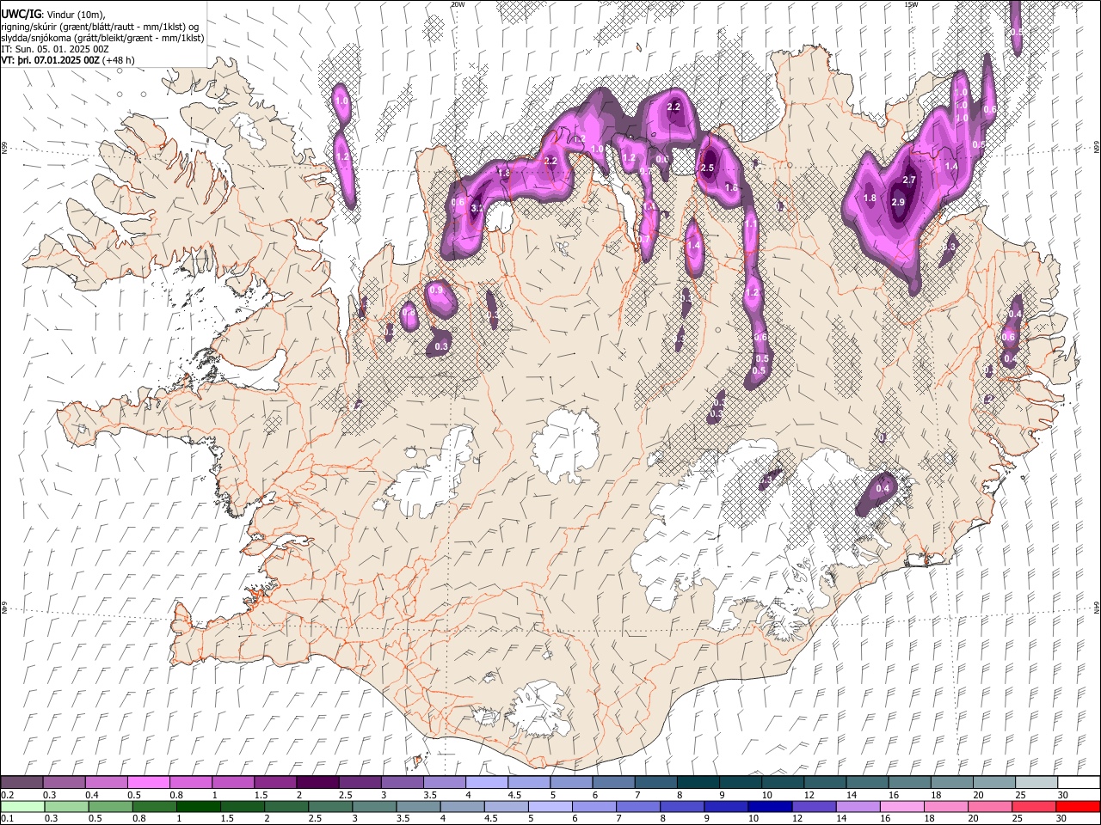Click the UWC/IG Vindur (10m) title text
The height and width of the screenshot is (825, 1101).
[53, 13]
